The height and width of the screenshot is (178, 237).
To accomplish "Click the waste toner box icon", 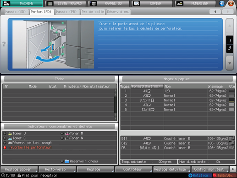I will [x=10, y=143].
